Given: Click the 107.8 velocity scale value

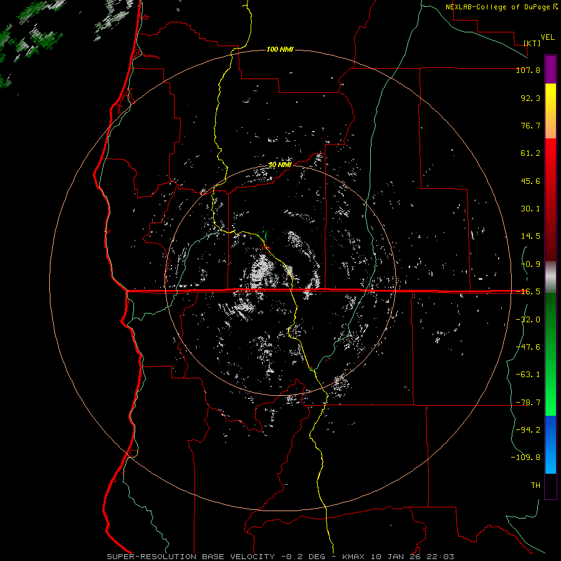Looking at the screenshot, I should 528,70.
